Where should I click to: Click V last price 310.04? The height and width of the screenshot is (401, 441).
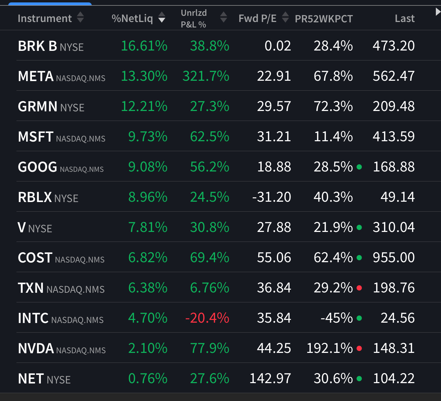pos(394,227)
